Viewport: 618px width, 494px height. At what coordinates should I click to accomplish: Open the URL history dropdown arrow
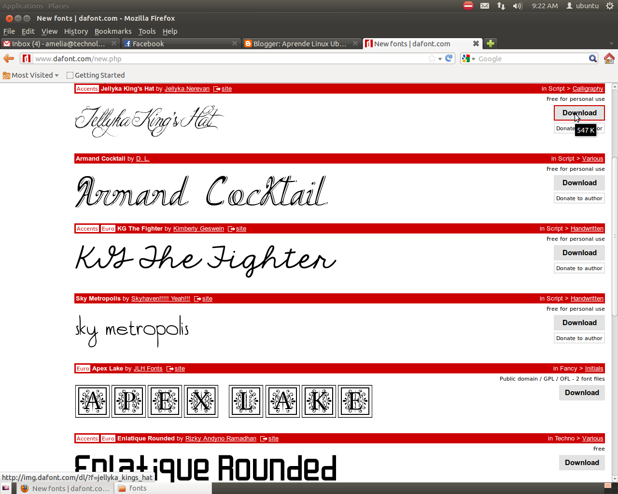pyautogui.click(x=440, y=59)
